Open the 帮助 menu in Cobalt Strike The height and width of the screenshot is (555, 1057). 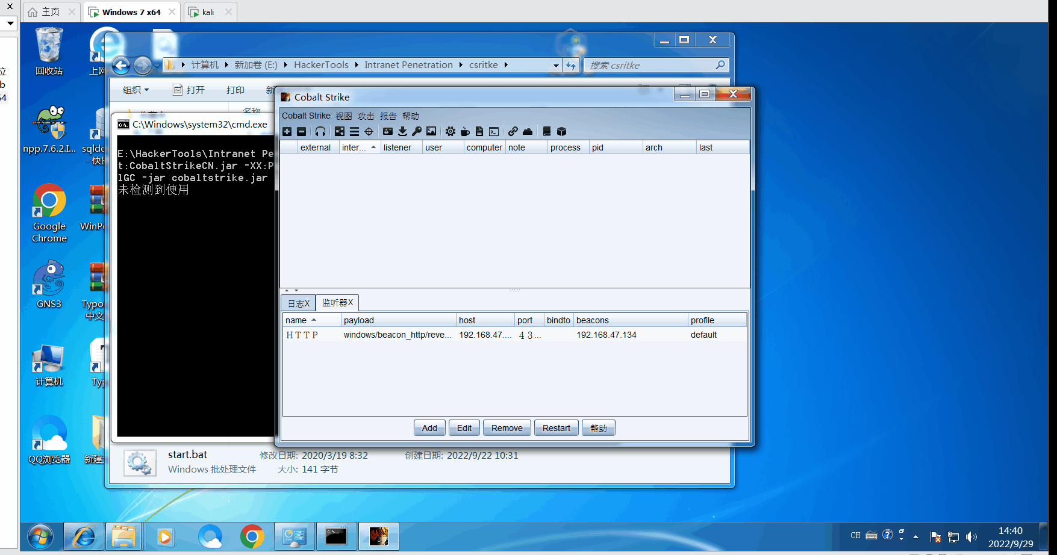click(x=411, y=116)
